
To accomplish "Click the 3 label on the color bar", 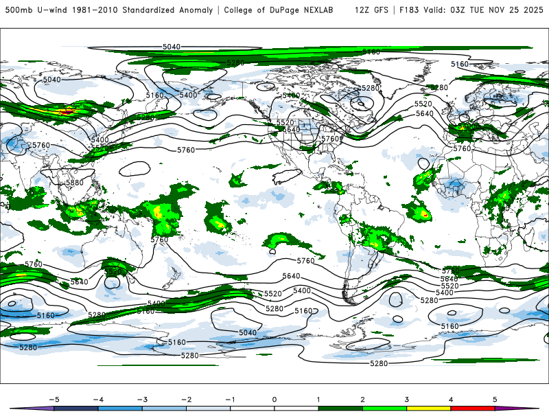I will tap(406, 400).
